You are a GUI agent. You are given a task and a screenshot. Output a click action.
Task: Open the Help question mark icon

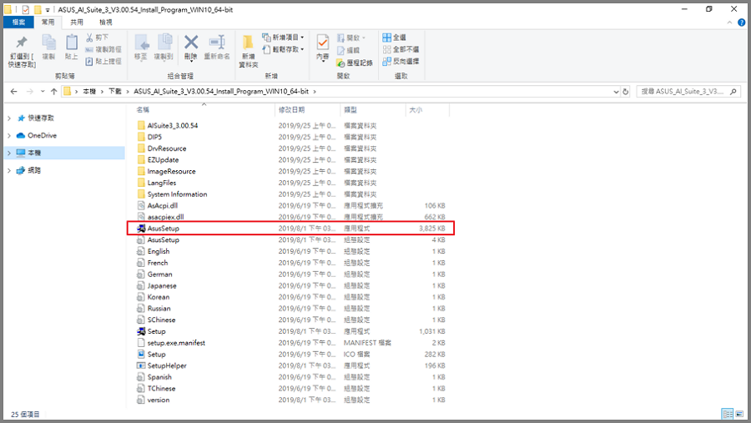742,23
